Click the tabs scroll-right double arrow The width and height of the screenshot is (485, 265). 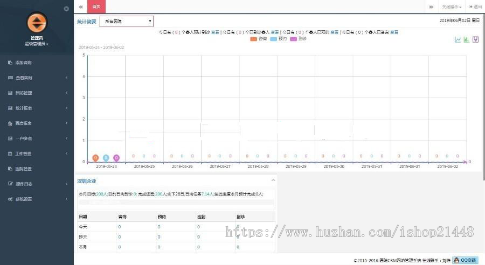pos(431,7)
